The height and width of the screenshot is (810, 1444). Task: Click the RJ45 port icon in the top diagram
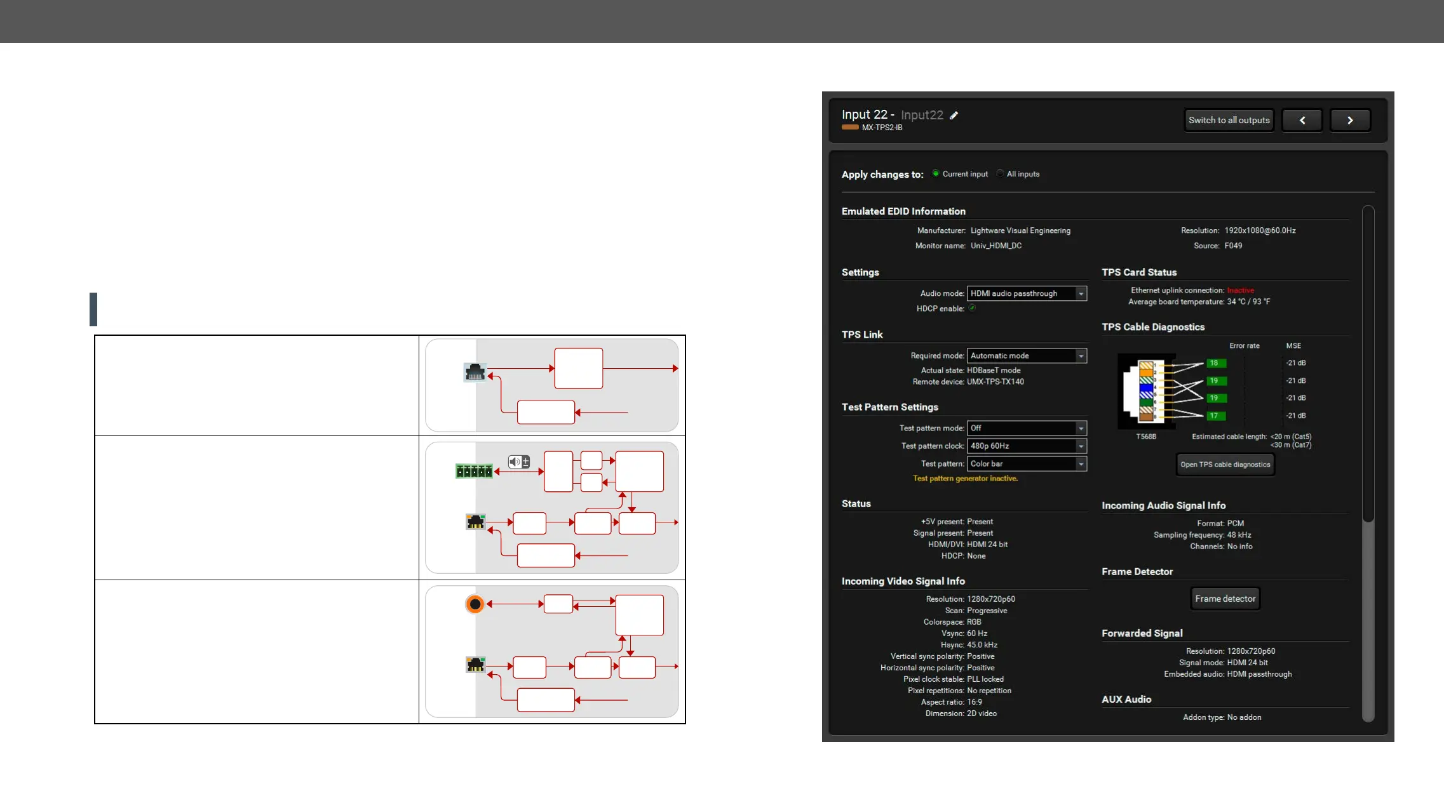(475, 372)
